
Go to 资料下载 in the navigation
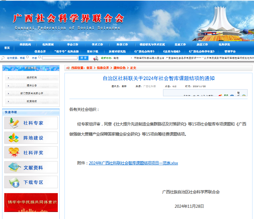click(92, 51)
